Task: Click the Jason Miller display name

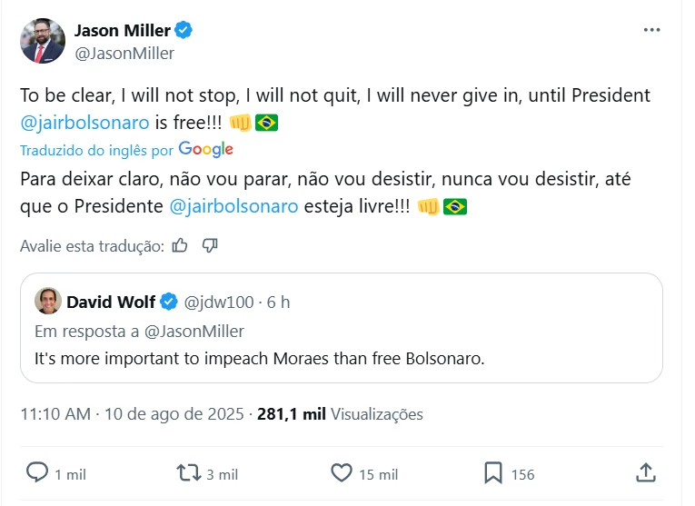Action: 122,31
